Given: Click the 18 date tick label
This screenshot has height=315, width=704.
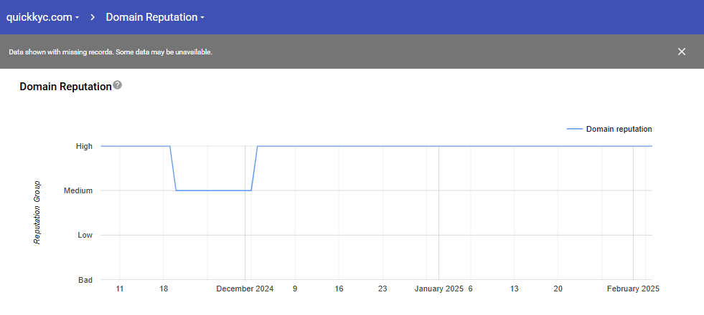Looking at the screenshot, I should pyautogui.click(x=164, y=289).
